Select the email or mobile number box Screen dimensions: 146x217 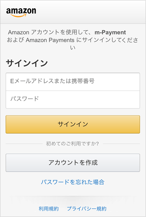(x=73, y=82)
